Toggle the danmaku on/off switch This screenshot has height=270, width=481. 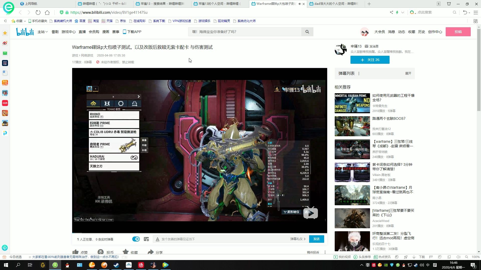[x=136, y=239]
